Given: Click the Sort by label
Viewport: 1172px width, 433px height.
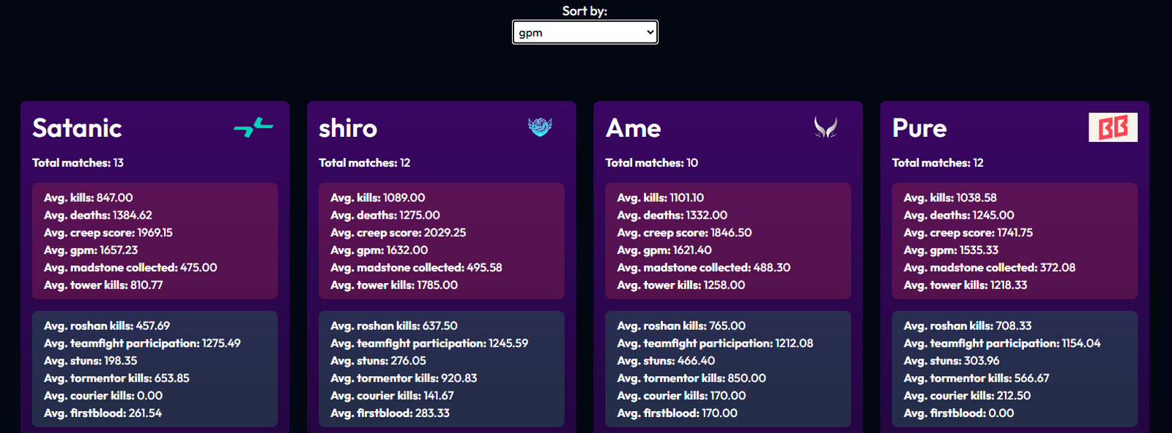Looking at the screenshot, I should click(x=585, y=11).
